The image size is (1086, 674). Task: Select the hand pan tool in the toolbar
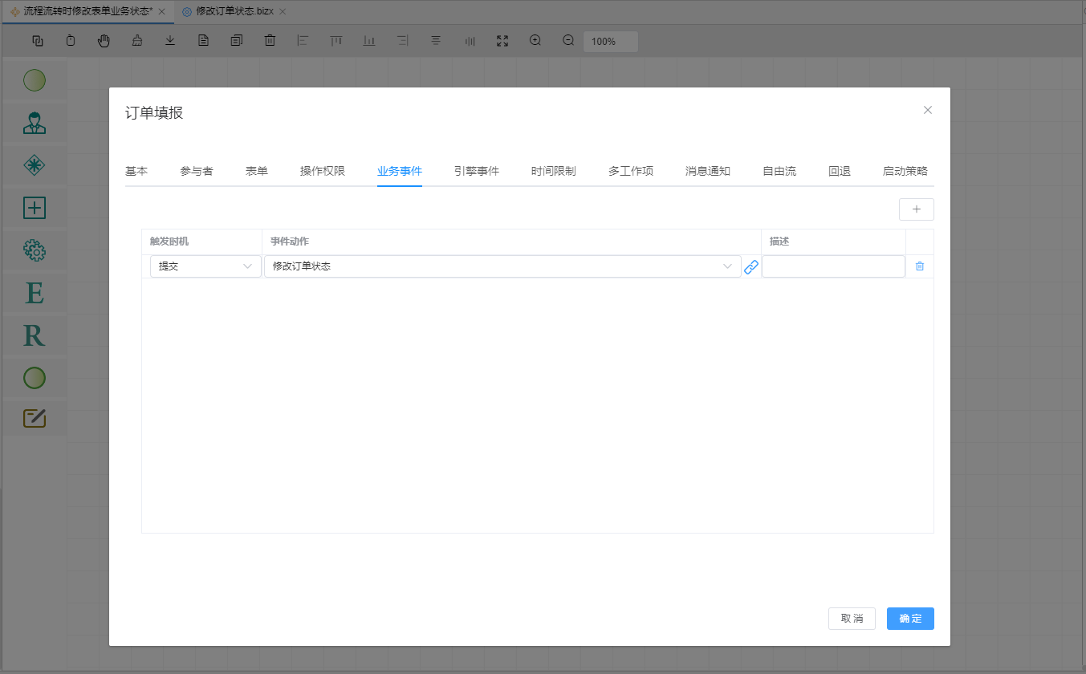(104, 41)
